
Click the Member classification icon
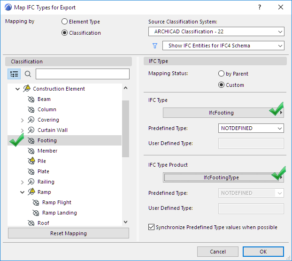(31, 151)
